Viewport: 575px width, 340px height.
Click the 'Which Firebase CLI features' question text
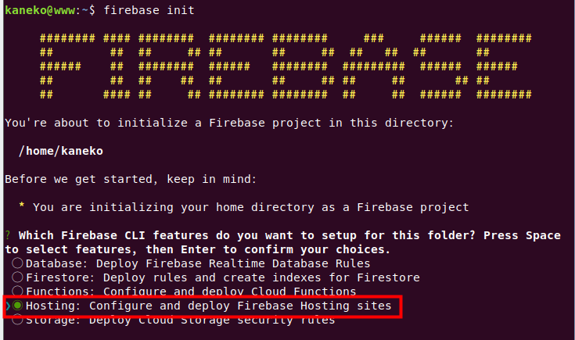click(x=282, y=242)
